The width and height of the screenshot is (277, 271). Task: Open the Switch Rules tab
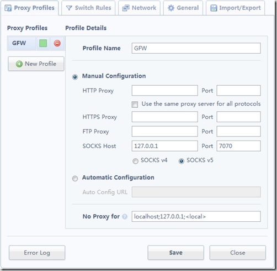[x=88, y=8]
